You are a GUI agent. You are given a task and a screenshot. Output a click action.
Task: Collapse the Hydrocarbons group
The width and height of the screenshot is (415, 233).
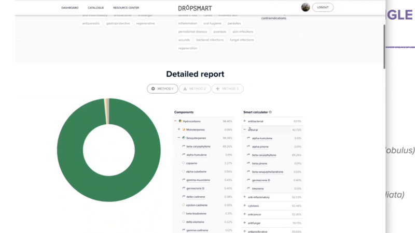click(175, 121)
